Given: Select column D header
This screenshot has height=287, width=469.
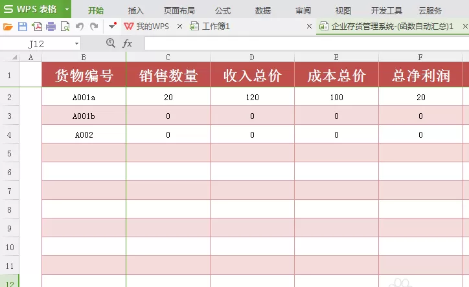Looking at the screenshot, I should (x=252, y=58).
